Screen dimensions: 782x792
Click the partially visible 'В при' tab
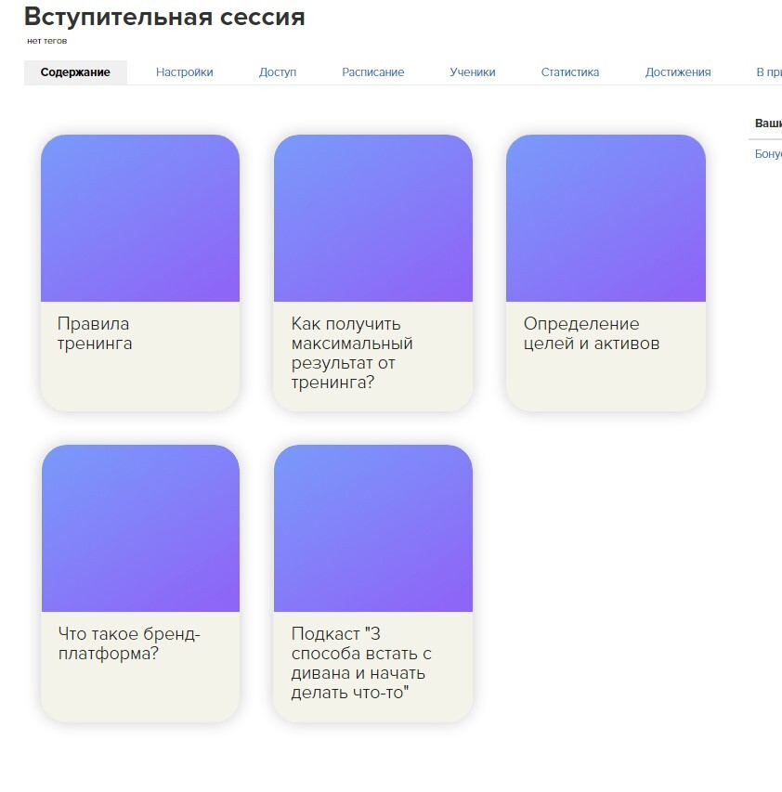(x=768, y=72)
